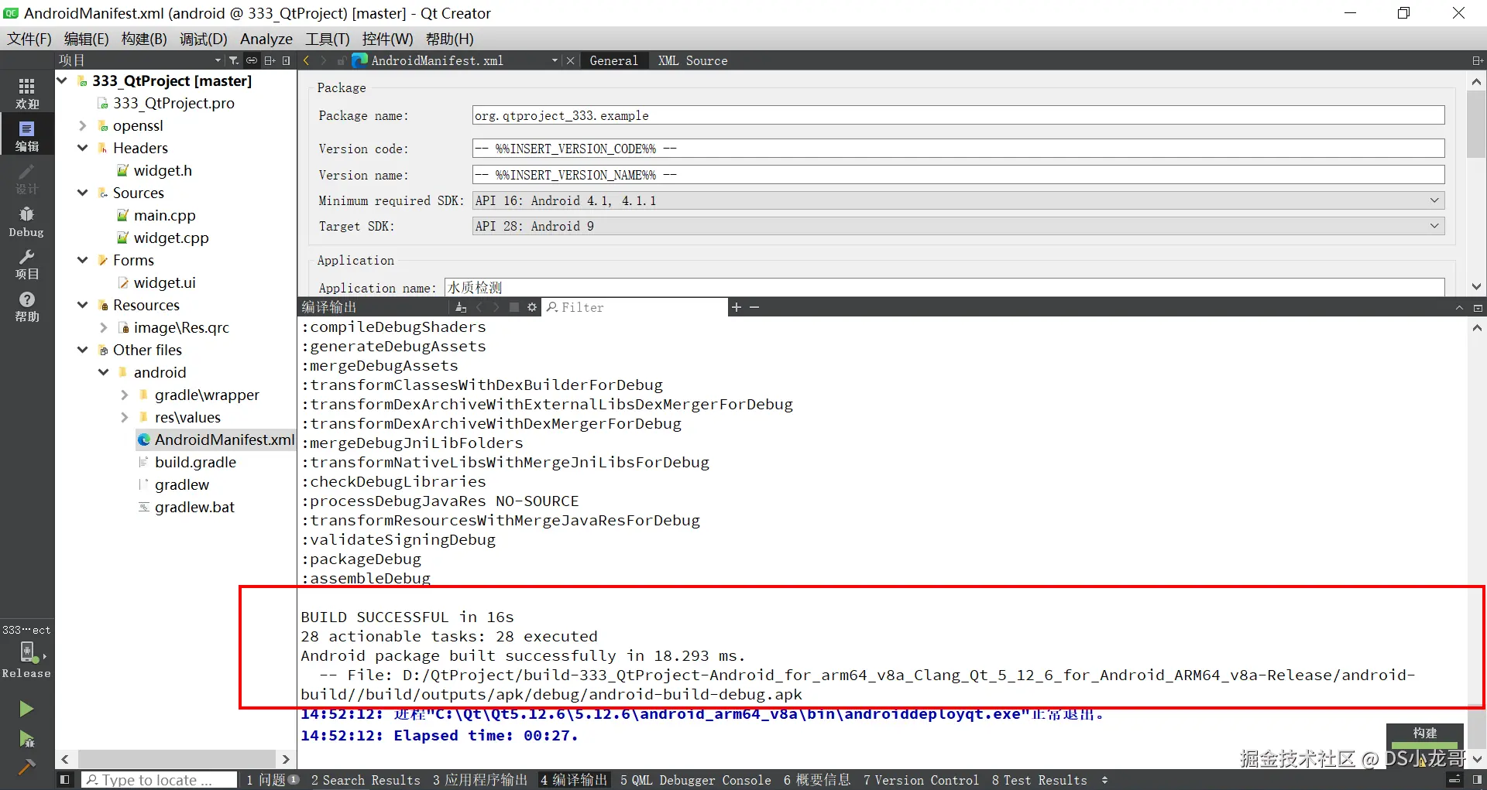Focus the compile output Filter field
The height and width of the screenshot is (790, 1487).
635,307
